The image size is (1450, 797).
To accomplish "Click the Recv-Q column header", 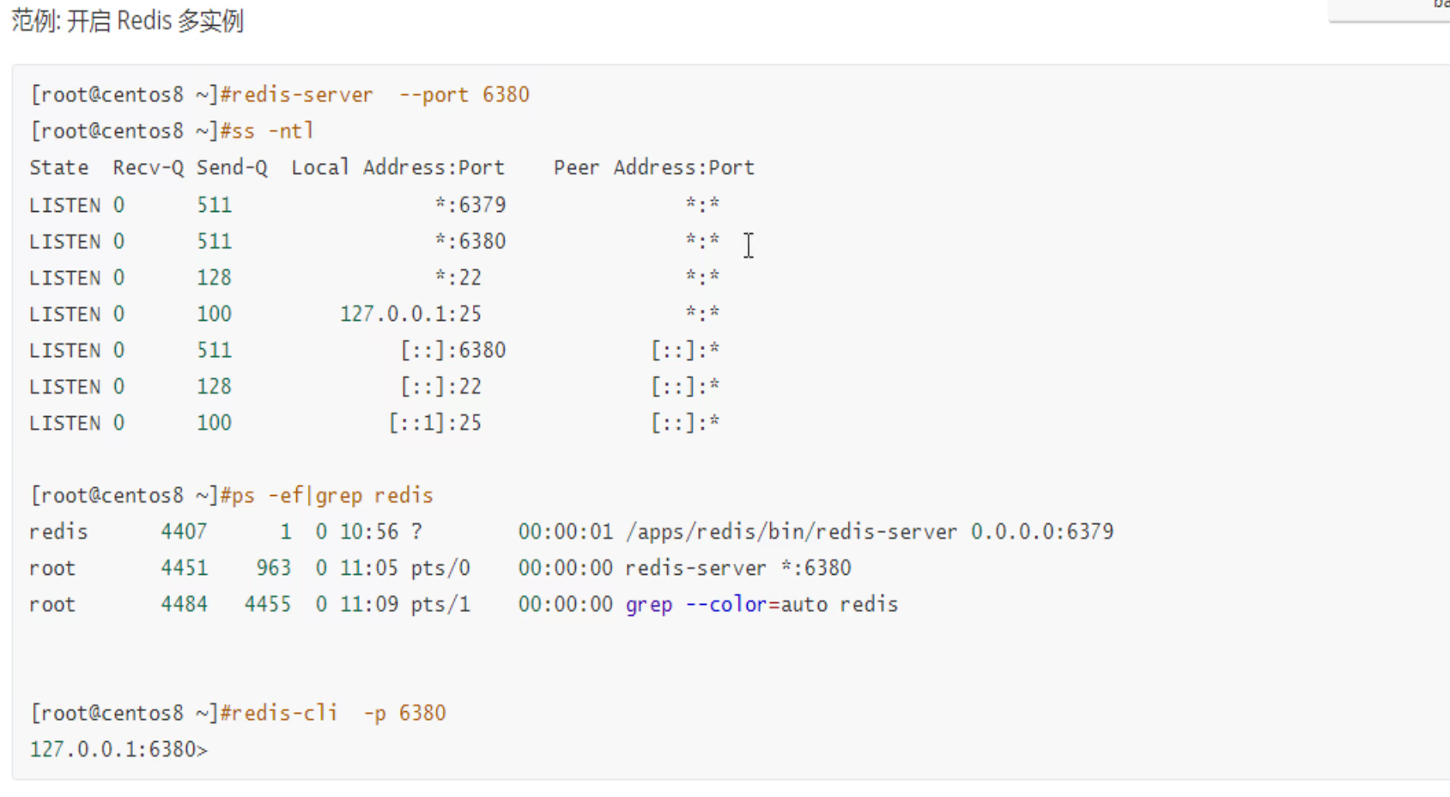I will pyautogui.click(x=148, y=168).
